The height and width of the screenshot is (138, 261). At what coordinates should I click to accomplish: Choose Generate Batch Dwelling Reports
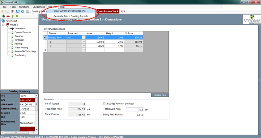[71, 16]
